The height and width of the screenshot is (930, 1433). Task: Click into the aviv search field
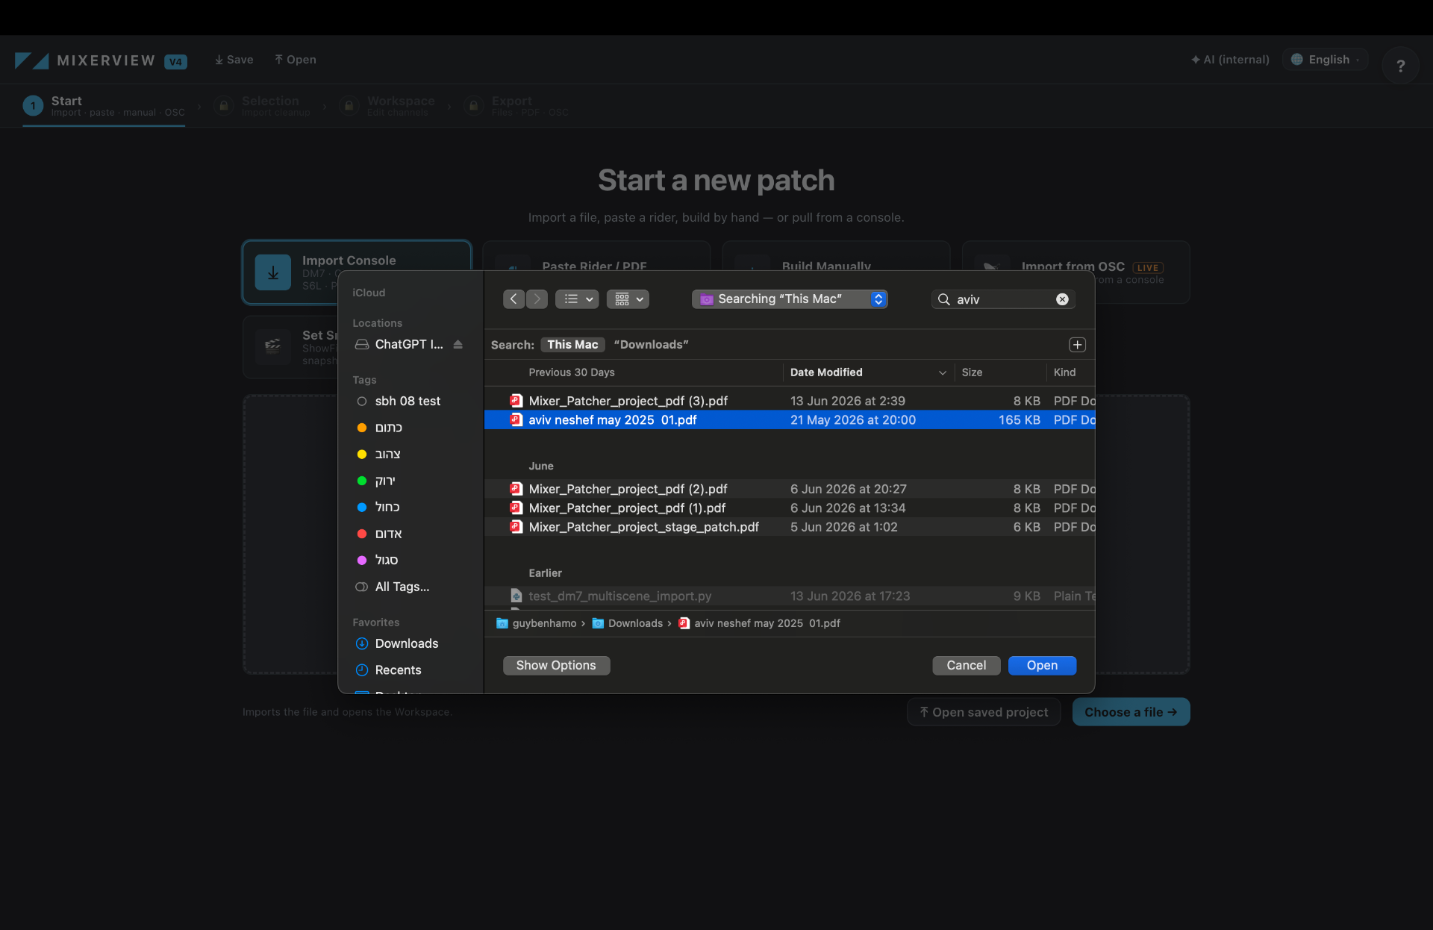coord(1002,299)
